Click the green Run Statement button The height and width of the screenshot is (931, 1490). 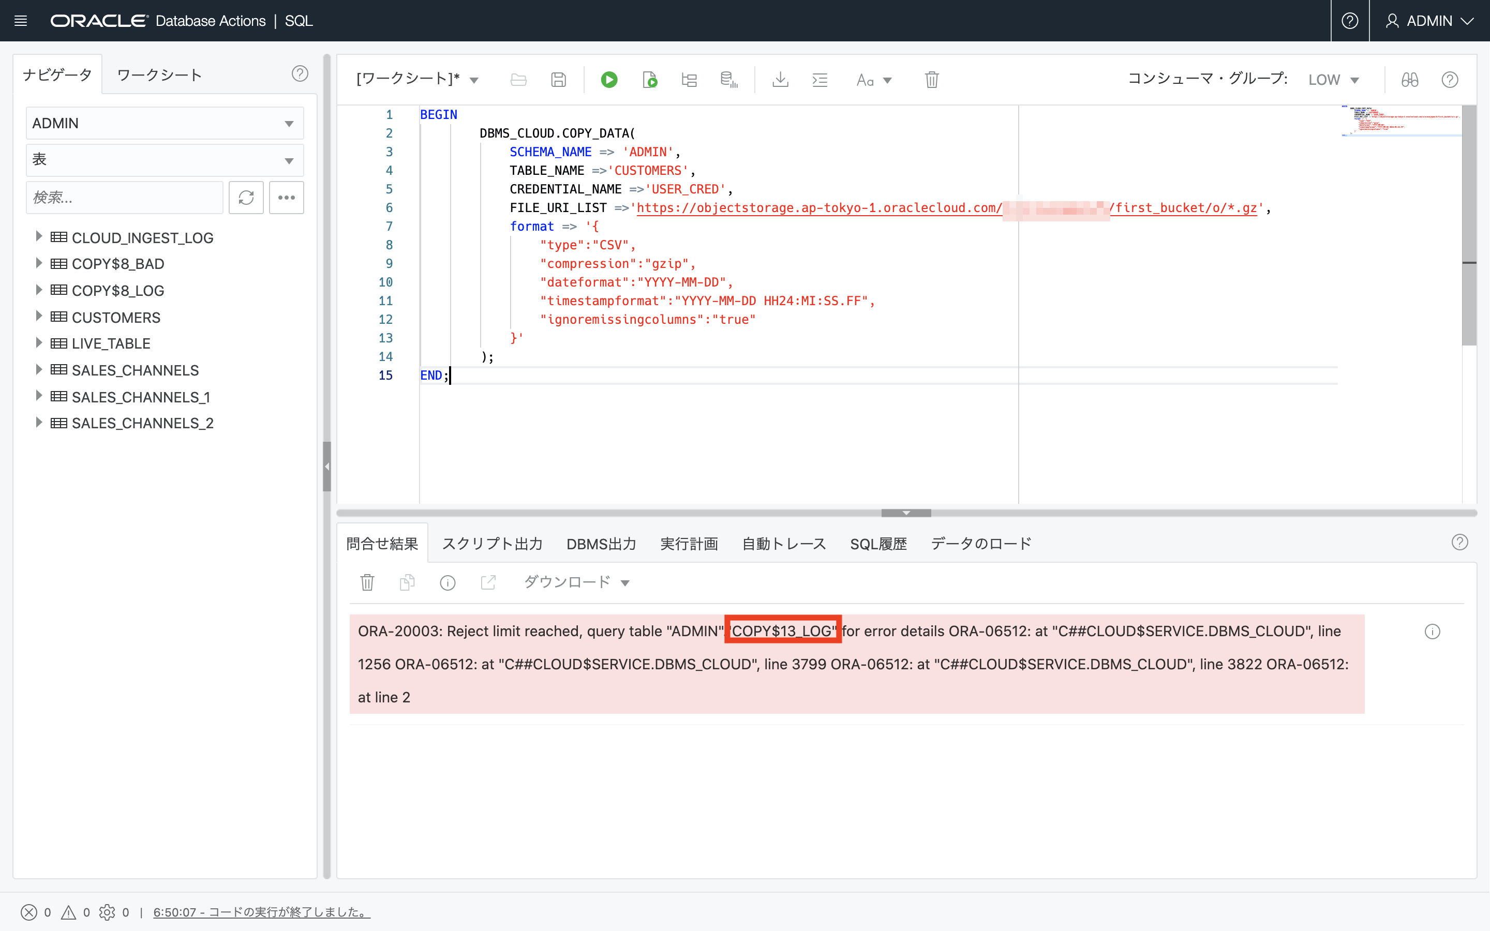(x=609, y=80)
